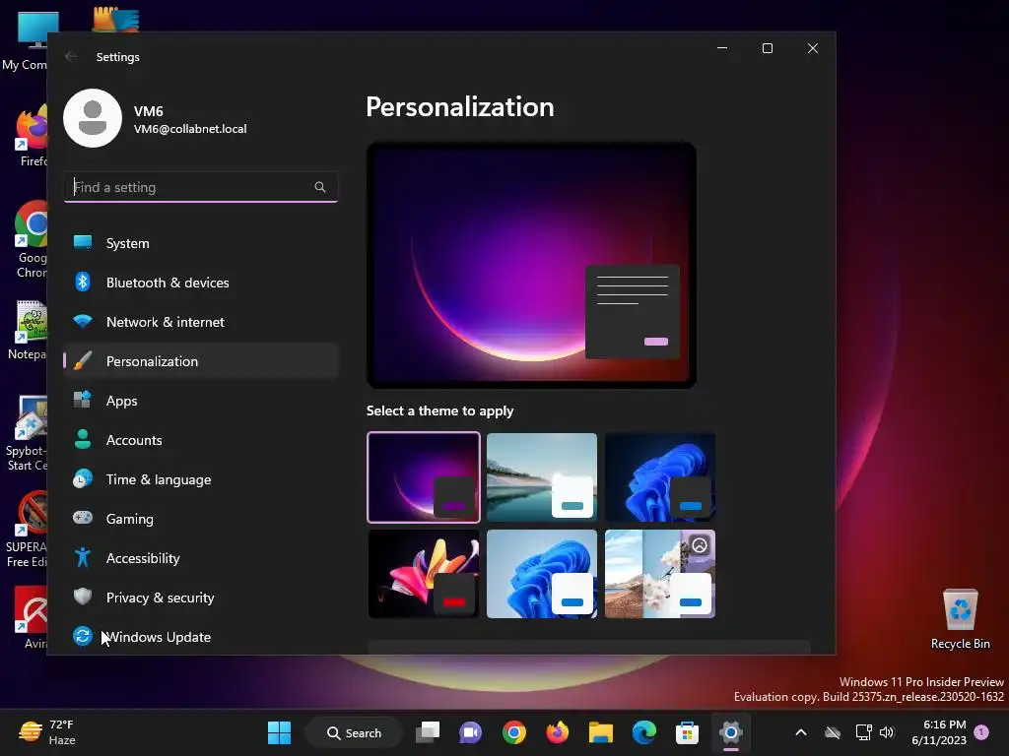
Task: Open Accounts settings page
Action: click(x=201, y=440)
